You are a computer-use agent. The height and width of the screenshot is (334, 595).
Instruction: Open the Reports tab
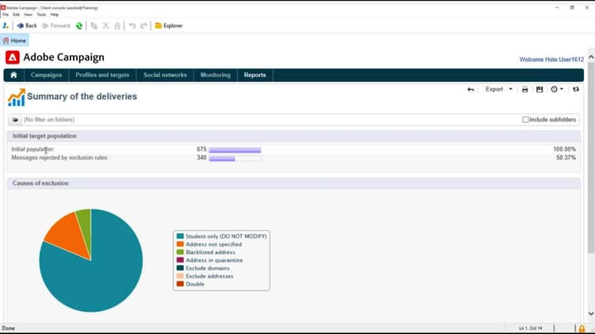tap(255, 75)
